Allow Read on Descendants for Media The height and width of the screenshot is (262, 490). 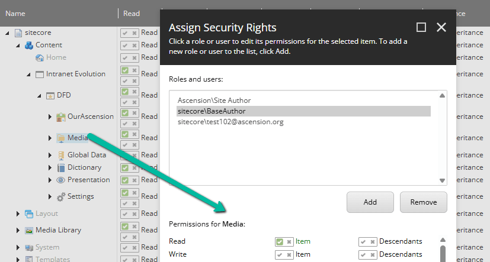[x=363, y=242]
